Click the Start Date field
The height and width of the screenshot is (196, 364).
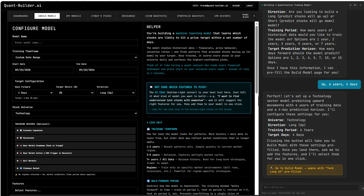(x=43, y=70)
